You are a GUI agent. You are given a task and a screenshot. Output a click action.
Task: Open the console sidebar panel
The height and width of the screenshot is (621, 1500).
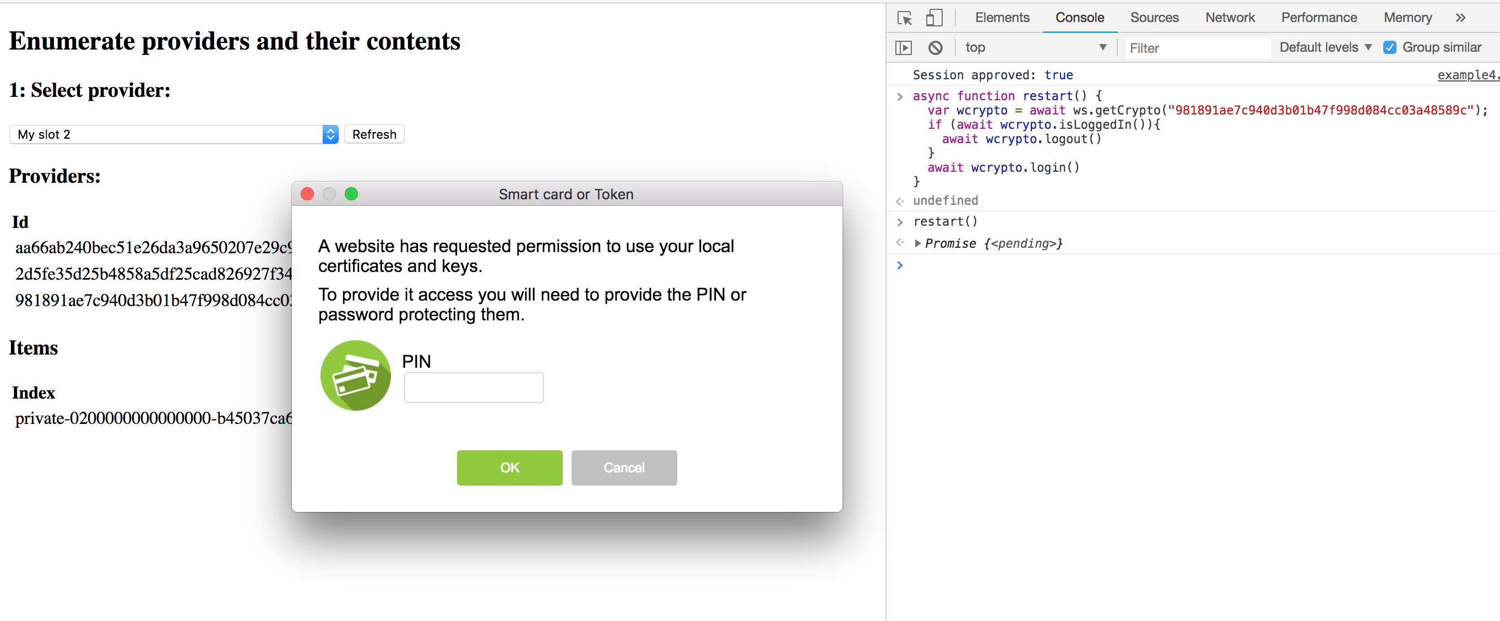(903, 47)
